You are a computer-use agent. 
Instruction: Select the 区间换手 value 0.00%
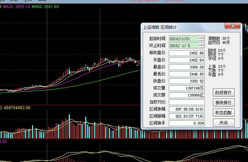pyautogui.click(x=187, y=123)
